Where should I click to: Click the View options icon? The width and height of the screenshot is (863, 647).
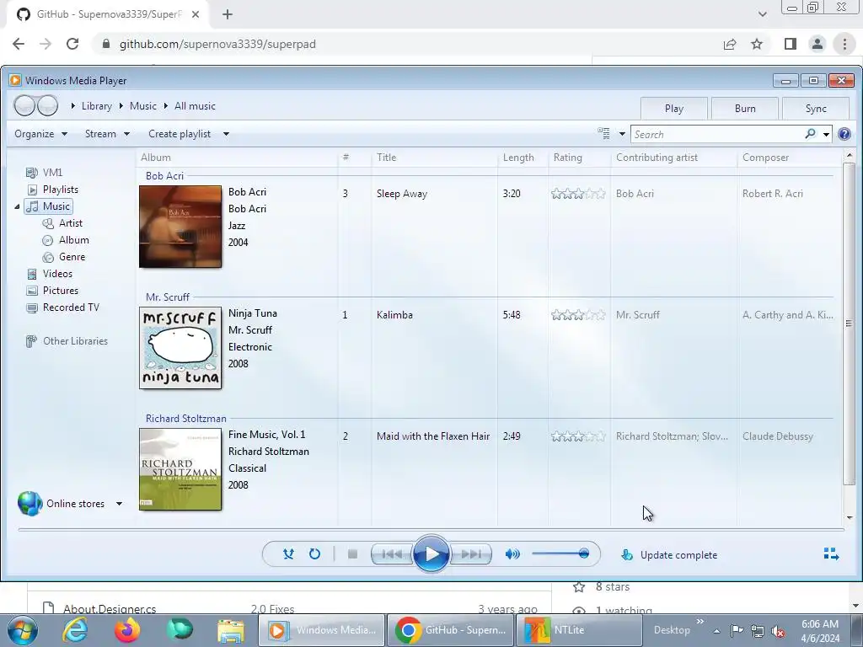(603, 133)
